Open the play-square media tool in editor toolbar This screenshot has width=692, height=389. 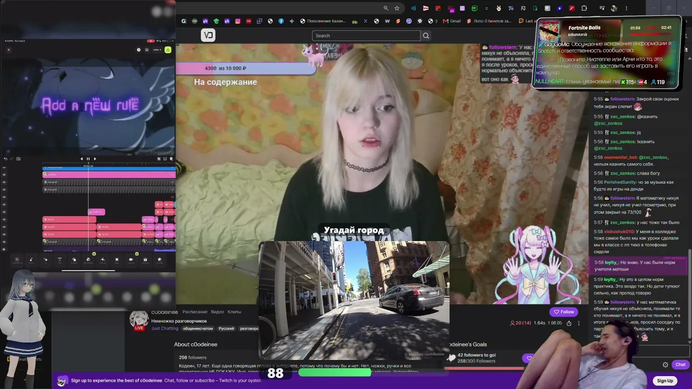pyautogui.click(x=17, y=260)
